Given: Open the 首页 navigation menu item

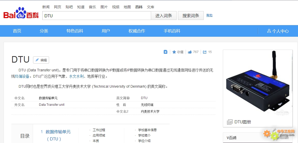Looking at the screenshot, I should coord(17,31).
